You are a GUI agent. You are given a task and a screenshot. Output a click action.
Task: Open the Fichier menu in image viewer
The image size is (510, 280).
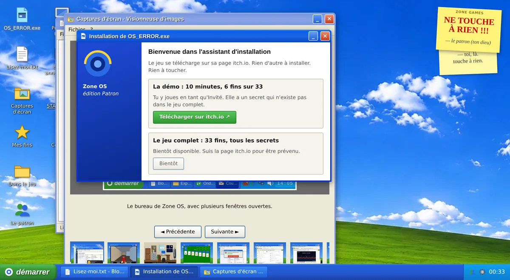[76, 30]
